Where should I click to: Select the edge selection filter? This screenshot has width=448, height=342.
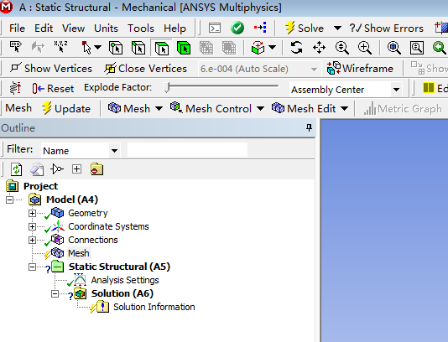[138, 48]
